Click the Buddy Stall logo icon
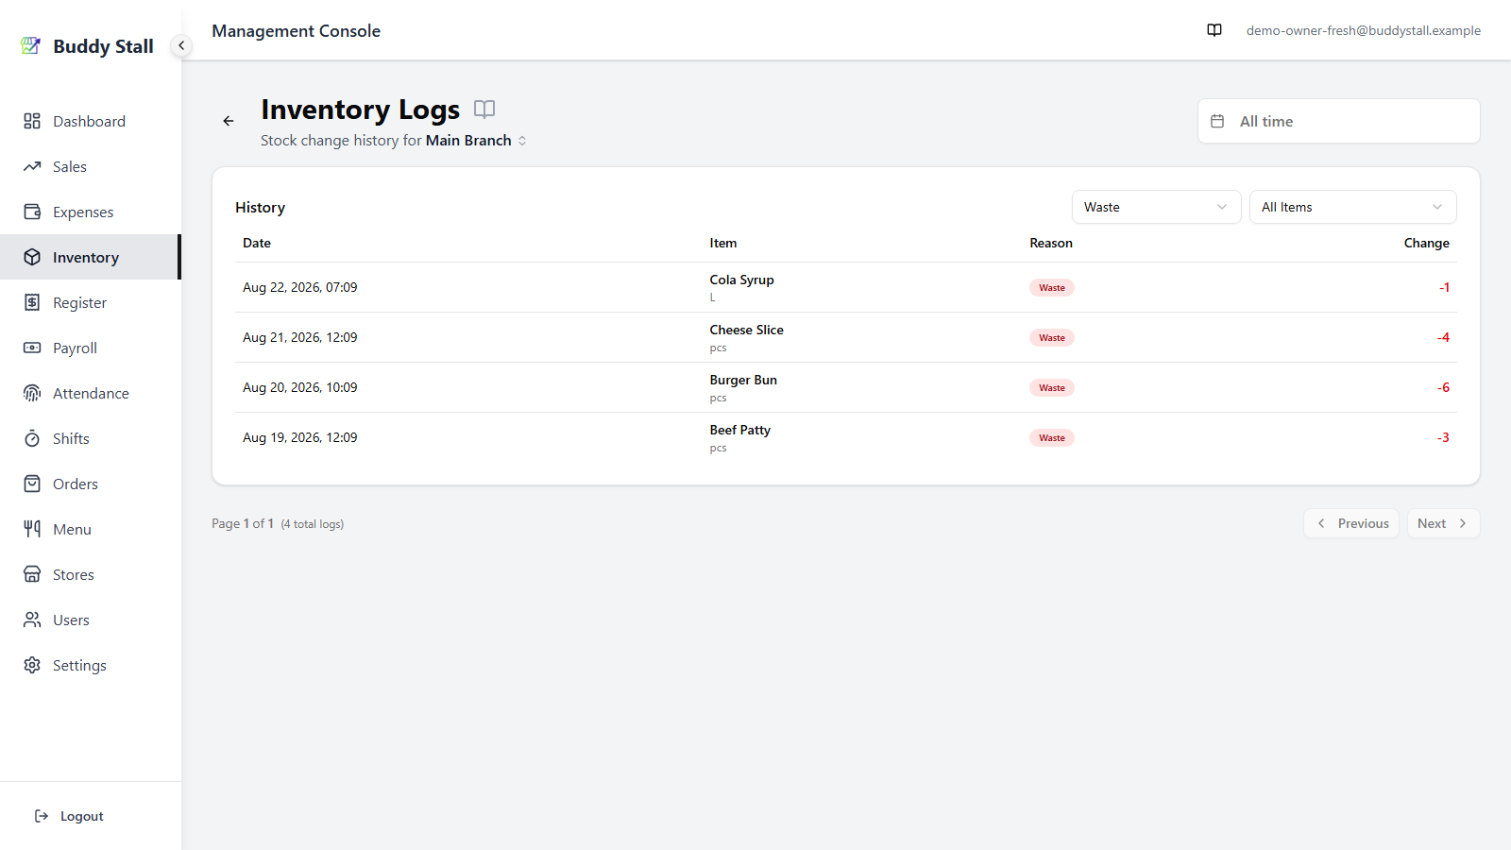Image resolution: width=1511 pixels, height=850 pixels. click(x=31, y=45)
